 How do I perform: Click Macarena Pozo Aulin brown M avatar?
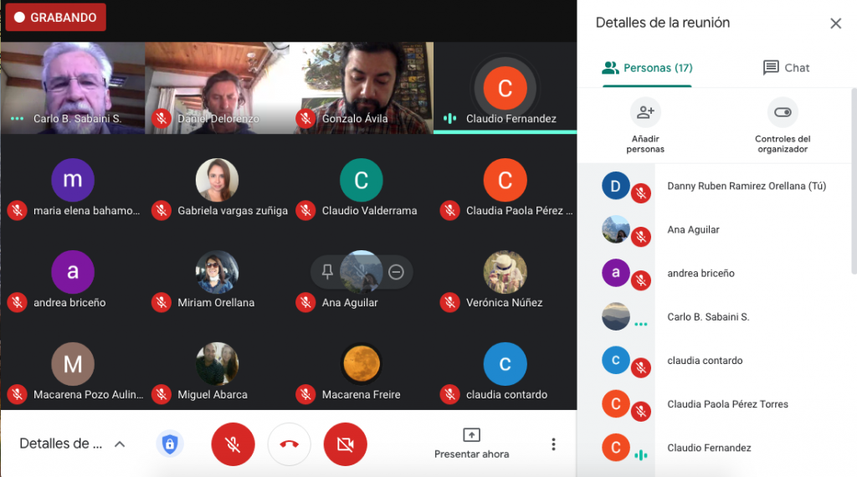[73, 364]
